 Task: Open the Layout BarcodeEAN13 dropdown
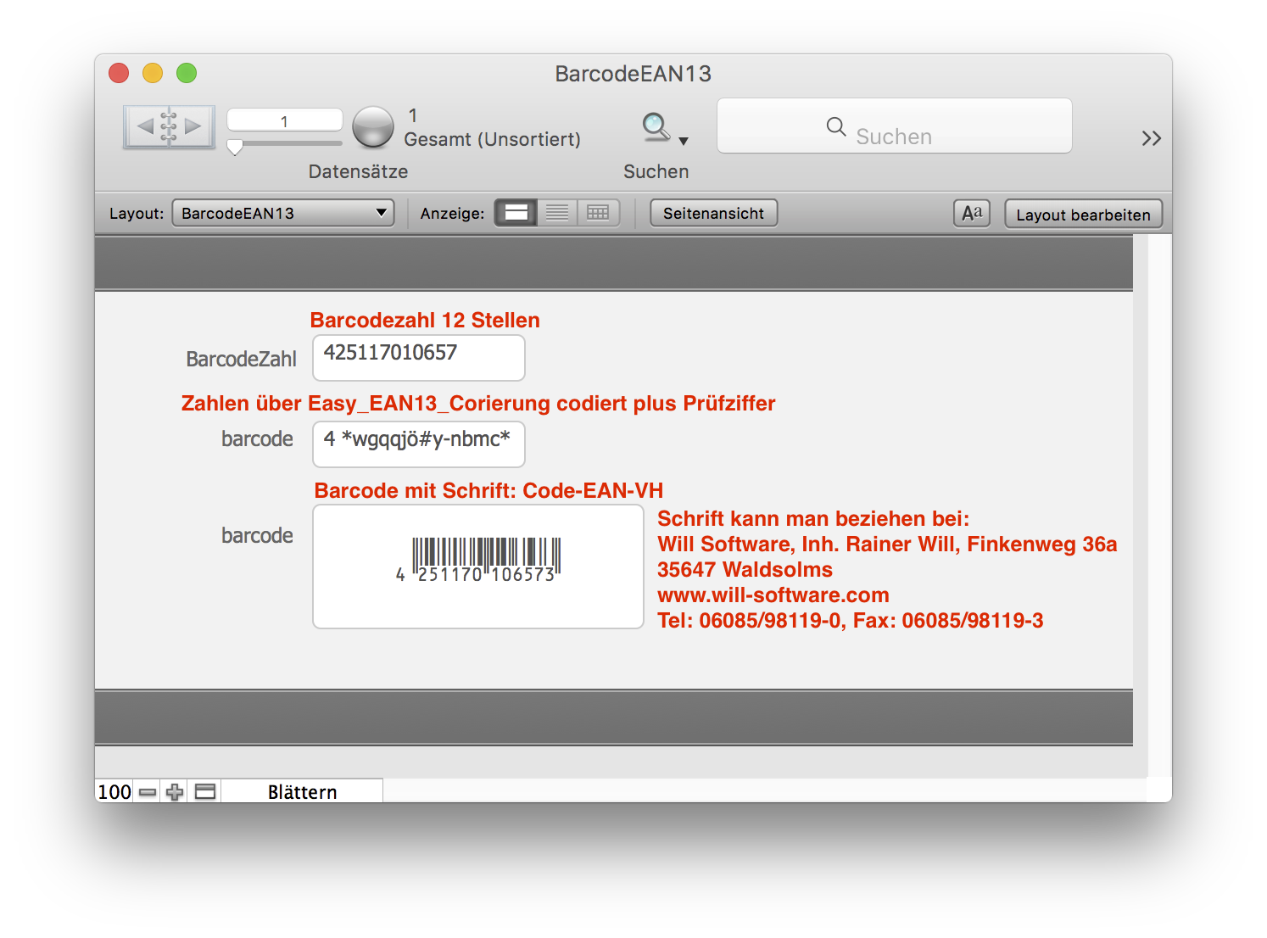(x=283, y=213)
